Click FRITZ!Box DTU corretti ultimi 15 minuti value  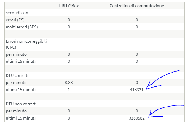[x=69, y=90]
